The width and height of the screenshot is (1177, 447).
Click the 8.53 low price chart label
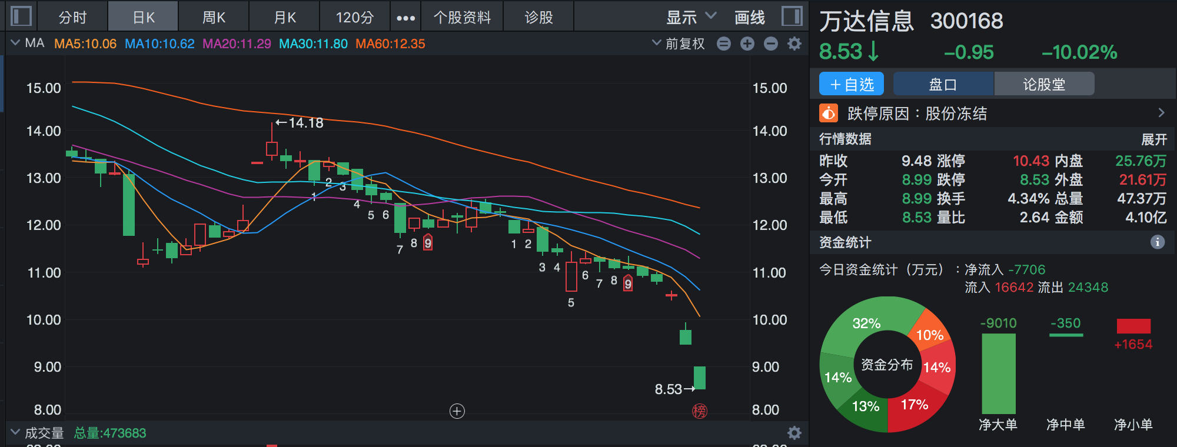674,389
